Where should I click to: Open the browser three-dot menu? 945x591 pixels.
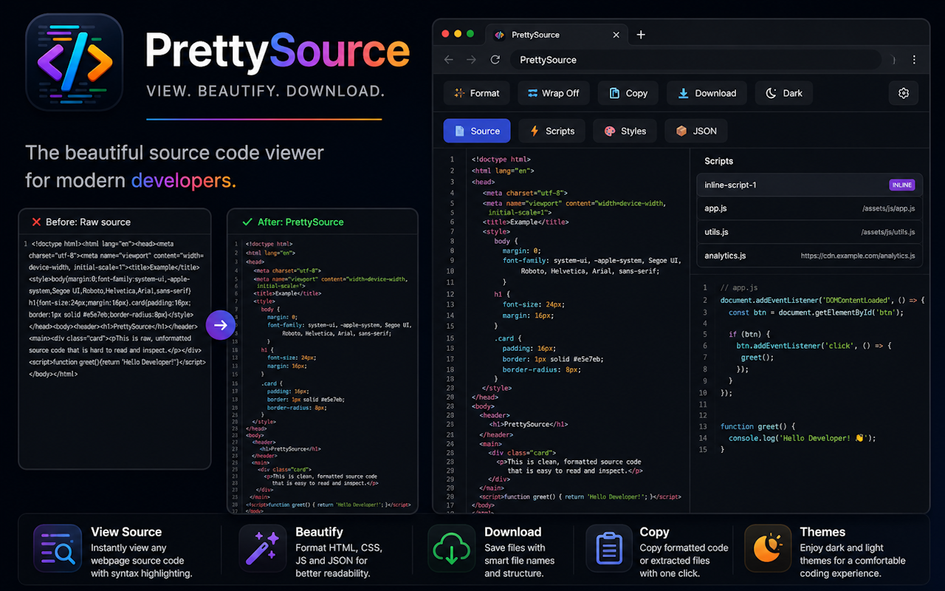click(x=915, y=60)
